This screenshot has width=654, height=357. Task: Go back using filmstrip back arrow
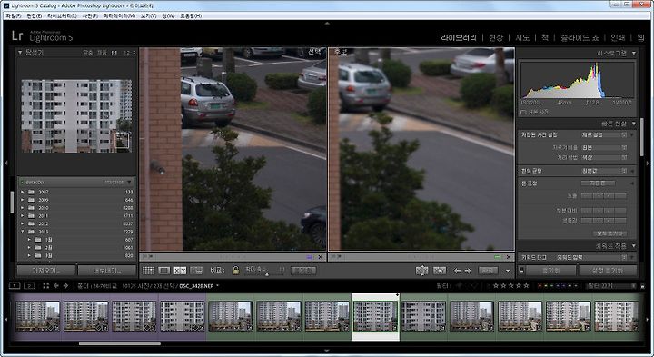click(56, 285)
